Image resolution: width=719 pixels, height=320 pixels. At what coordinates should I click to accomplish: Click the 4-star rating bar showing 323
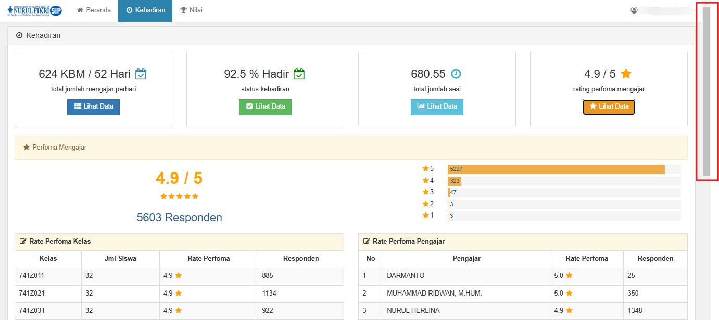(455, 181)
